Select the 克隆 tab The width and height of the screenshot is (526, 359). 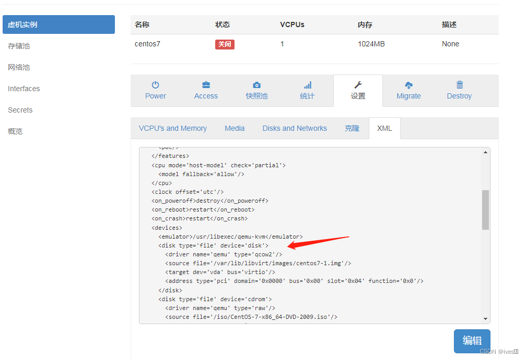(x=352, y=128)
